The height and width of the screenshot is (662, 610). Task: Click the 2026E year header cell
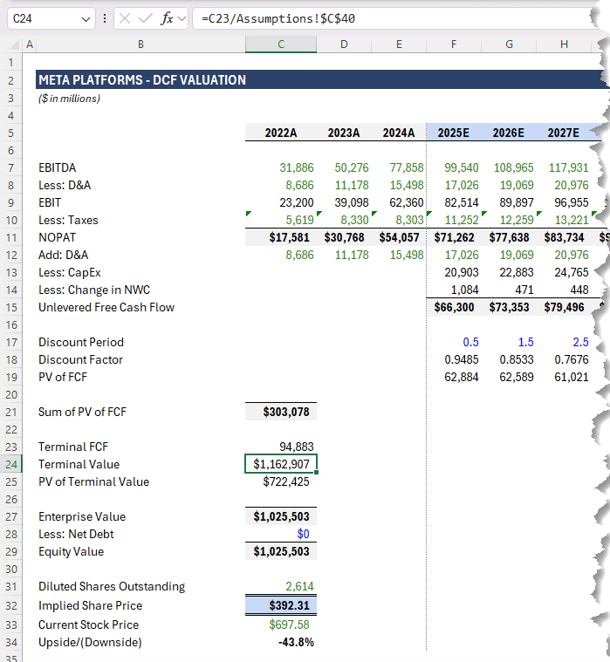(x=509, y=133)
